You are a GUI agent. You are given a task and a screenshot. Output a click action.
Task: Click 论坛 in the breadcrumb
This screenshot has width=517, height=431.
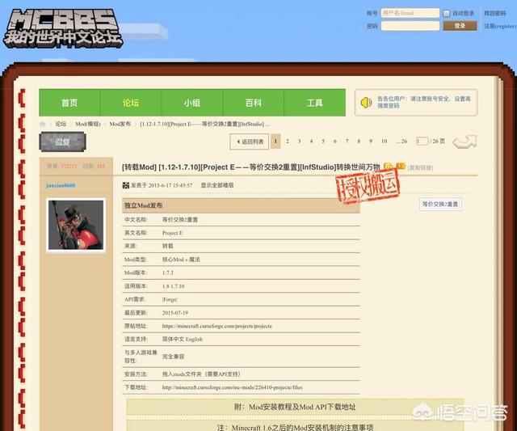tap(61, 124)
